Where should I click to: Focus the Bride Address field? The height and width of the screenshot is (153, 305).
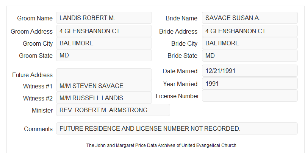click(x=250, y=31)
